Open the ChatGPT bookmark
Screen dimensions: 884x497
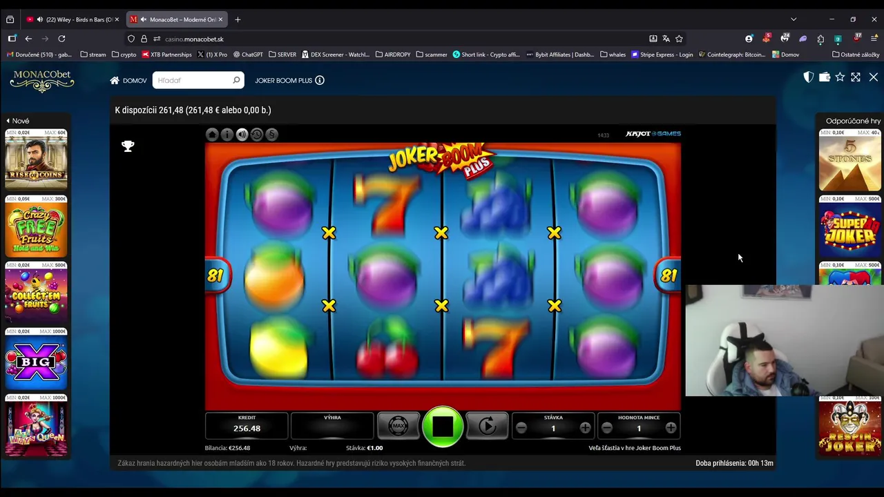tap(248, 55)
